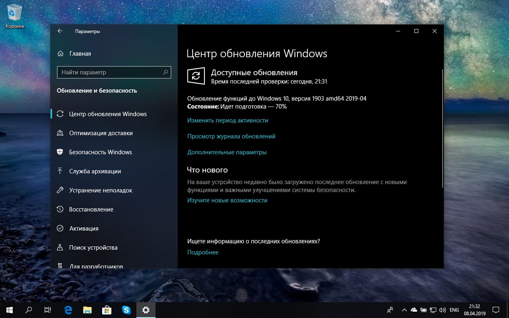Viewport: 509px width, 318px height.
Task: Switch input language via ENG indicator
Action: point(454,310)
